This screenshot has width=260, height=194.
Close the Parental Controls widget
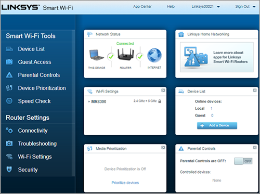point(255,148)
